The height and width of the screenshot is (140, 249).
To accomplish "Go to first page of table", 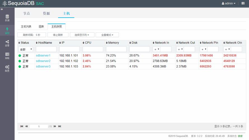I will pyautogui.click(x=22, y=126).
